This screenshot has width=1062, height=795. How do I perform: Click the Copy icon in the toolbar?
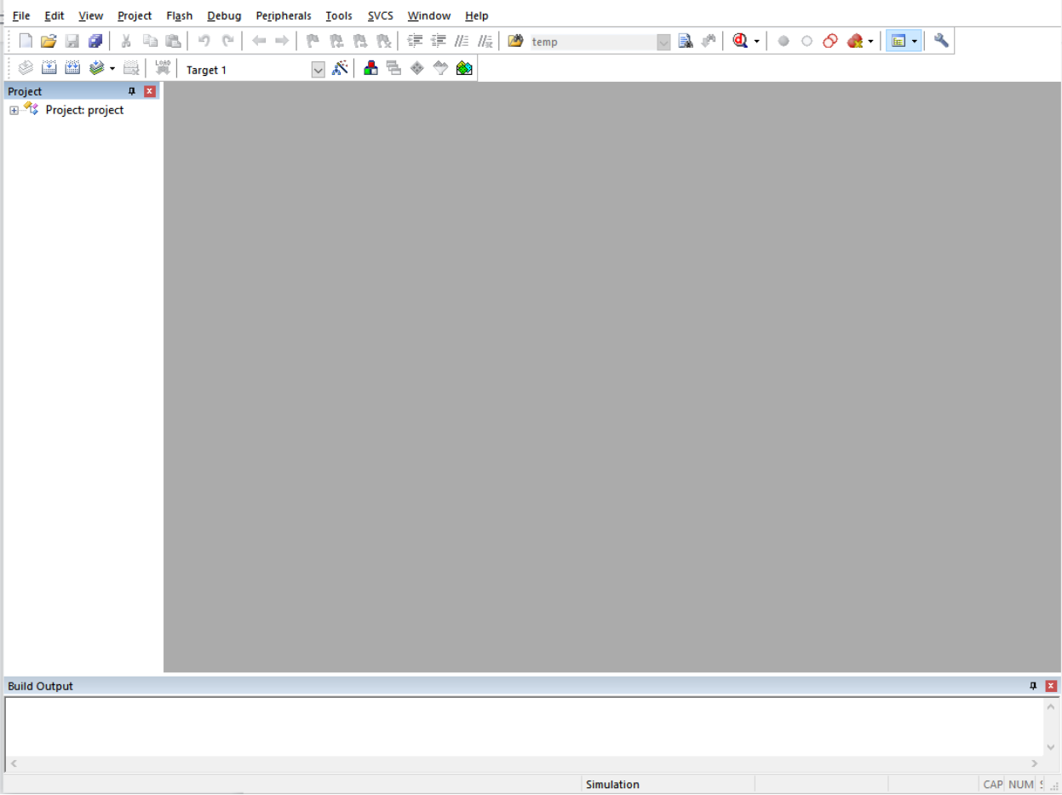click(x=150, y=41)
